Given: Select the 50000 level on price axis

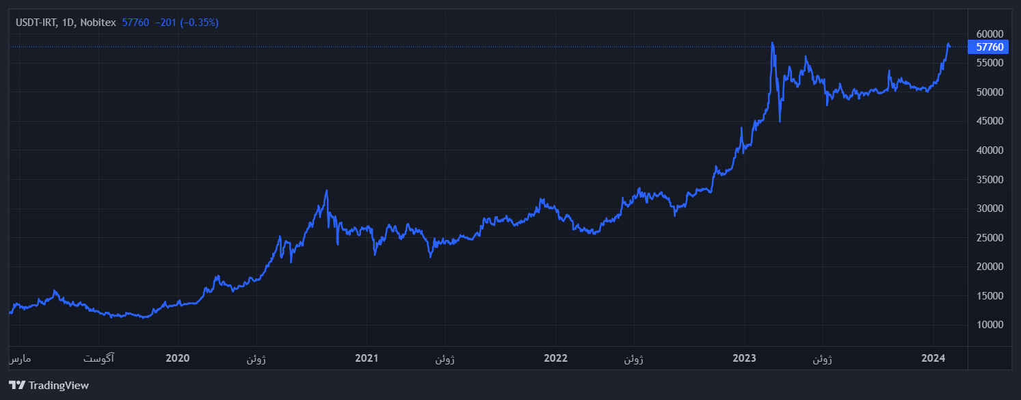Looking at the screenshot, I should point(990,92).
